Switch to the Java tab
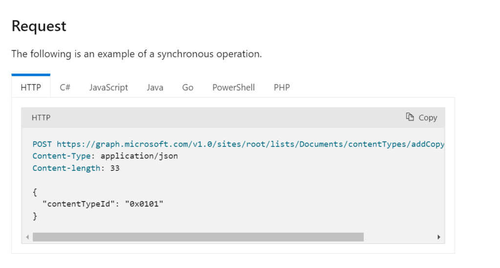 pyautogui.click(x=155, y=87)
